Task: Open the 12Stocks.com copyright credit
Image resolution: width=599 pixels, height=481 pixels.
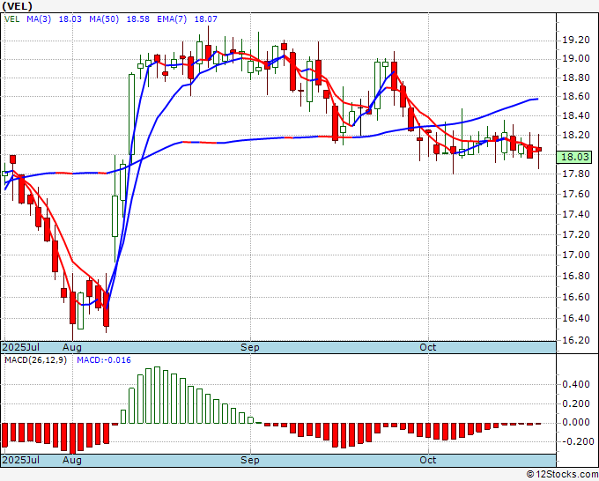Action: point(562,475)
